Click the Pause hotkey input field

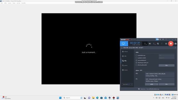(167, 58)
